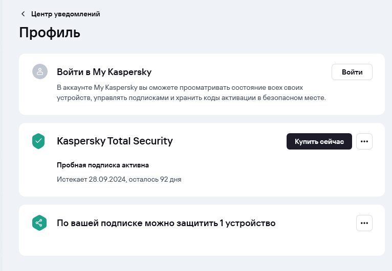Click the Войти в My Kaspersky title
This screenshot has width=392, height=271.
click(x=104, y=72)
